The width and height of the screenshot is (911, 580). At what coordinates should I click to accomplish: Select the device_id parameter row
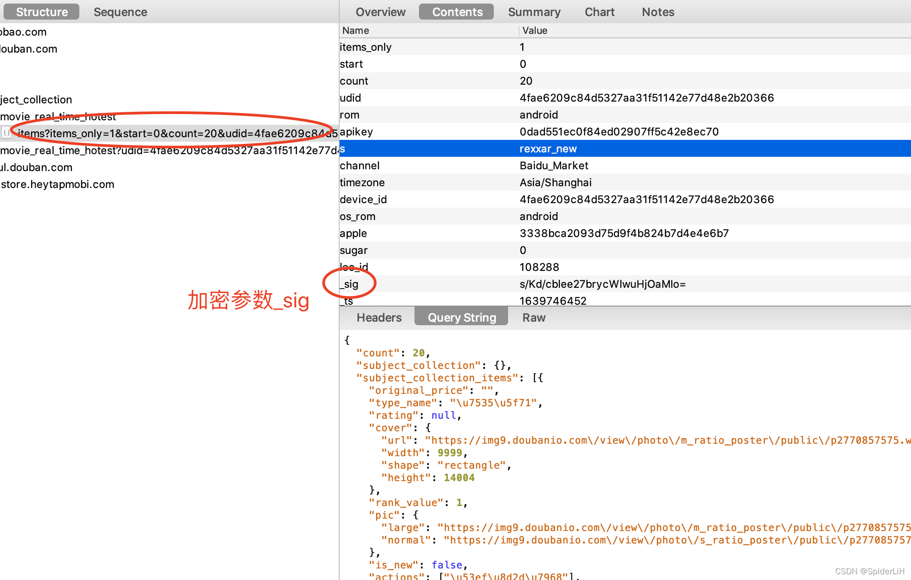click(x=625, y=199)
